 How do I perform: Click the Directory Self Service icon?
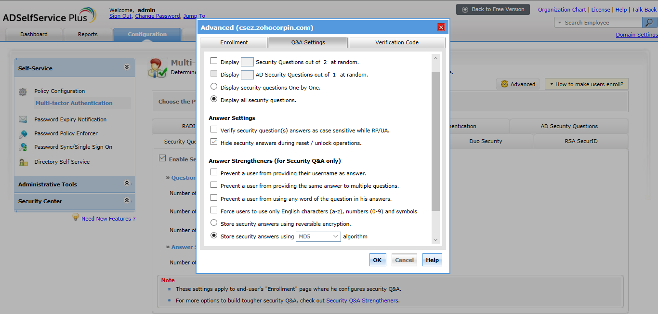(23, 162)
